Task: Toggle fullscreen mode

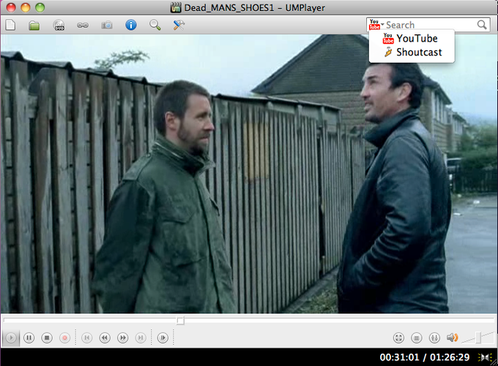Action: click(x=398, y=338)
